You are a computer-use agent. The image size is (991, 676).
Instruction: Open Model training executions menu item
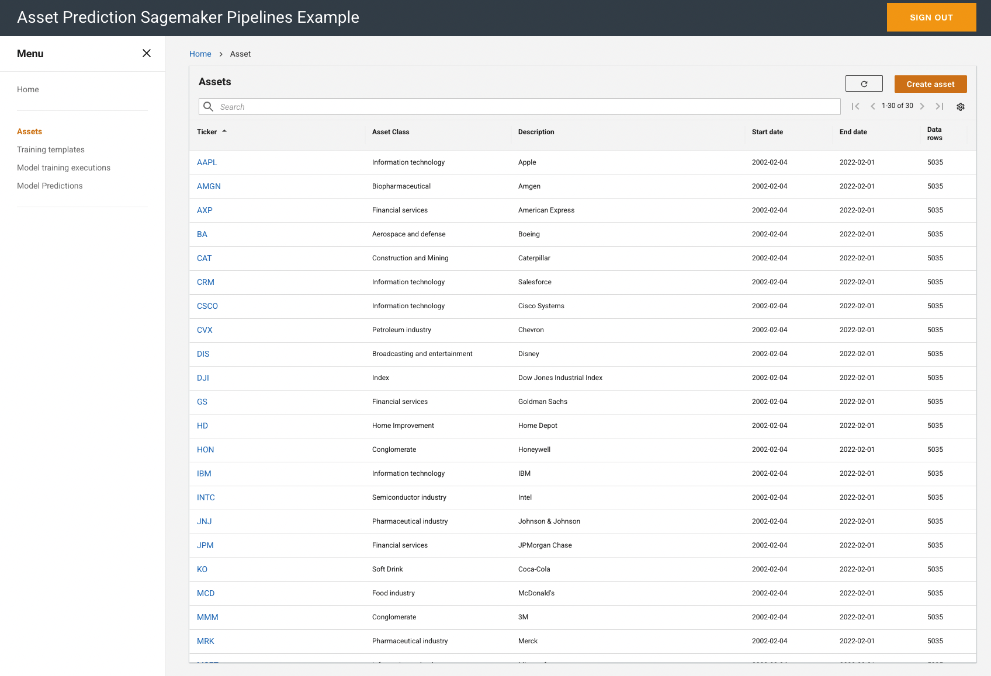pyautogui.click(x=64, y=168)
